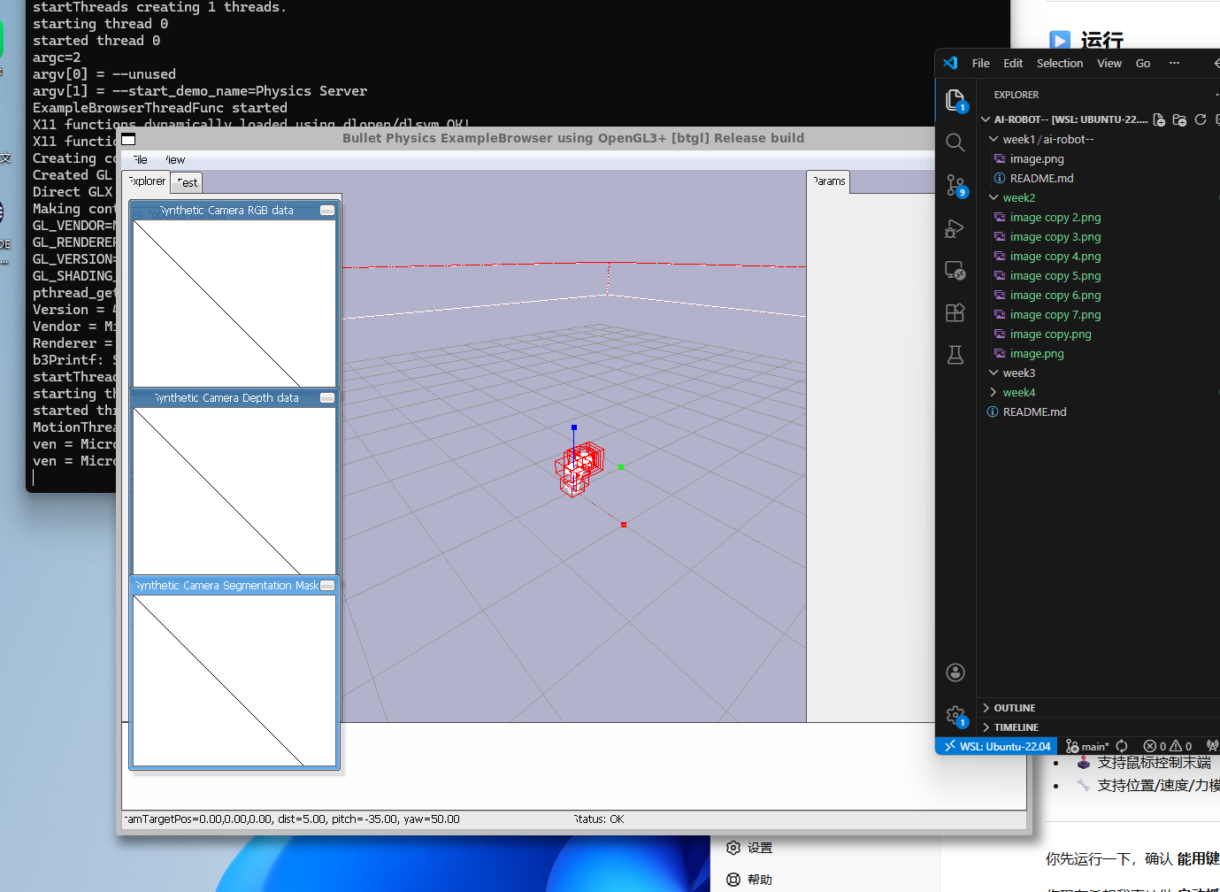Open image copy 5.png
The height and width of the screenshot is (892, 1220).
tap(1055, 276)
